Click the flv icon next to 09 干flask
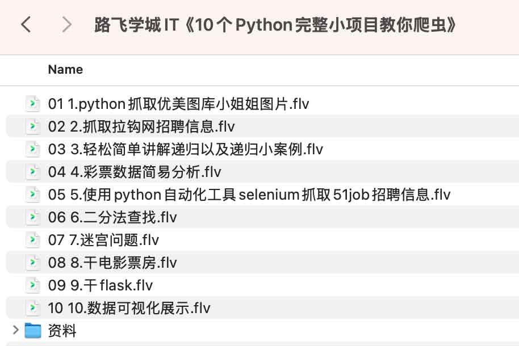 [33, 285]
